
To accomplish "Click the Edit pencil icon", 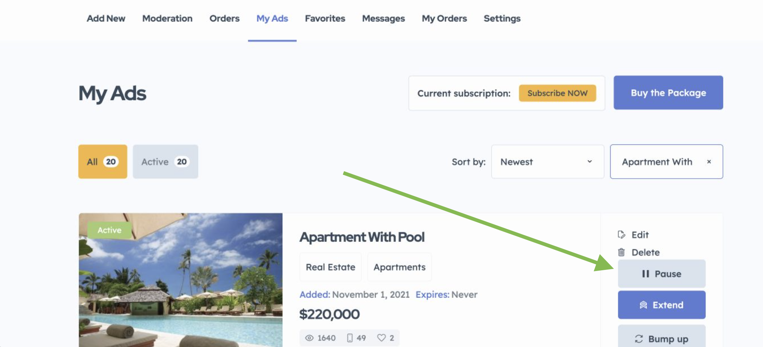I will point(622,235).
